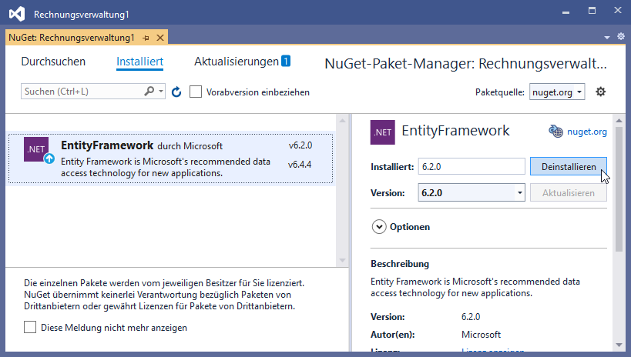Click the disabled Aktualisieren button
Screen dimensions: 631x357
tap(569, 192)
